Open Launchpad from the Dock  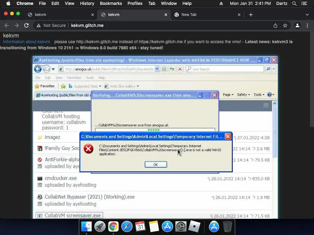(x=100, y=227)
